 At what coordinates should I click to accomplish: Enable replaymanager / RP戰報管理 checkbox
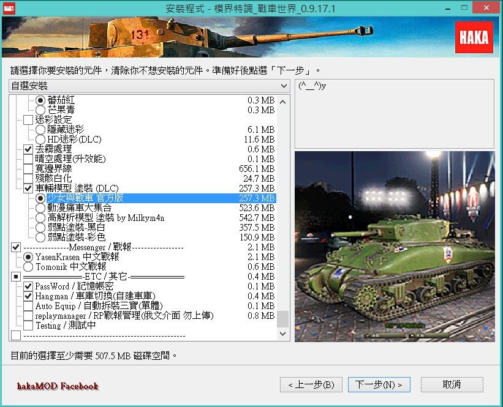pos(28,316)
